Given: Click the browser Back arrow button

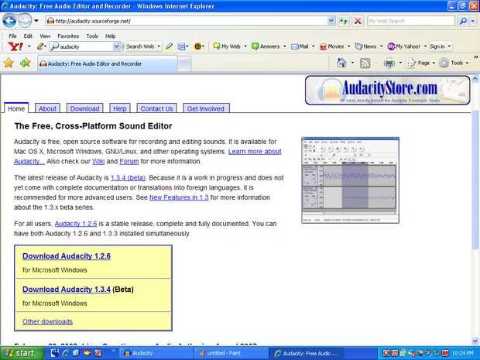Looking at the screenshot, I should 9,21.
